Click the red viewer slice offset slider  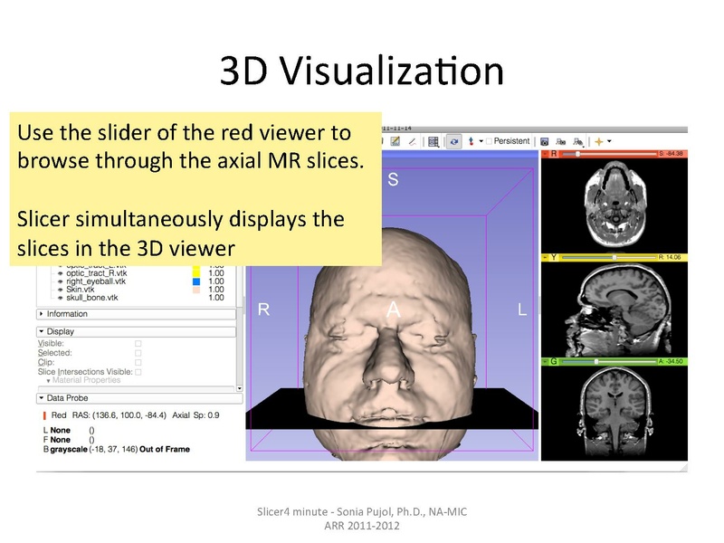pos(609,154)
